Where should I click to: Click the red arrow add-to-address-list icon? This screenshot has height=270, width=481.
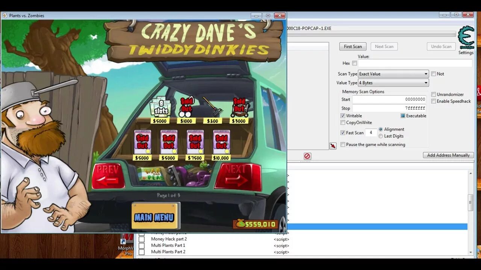pyautogui.click(x=333, y=146)
